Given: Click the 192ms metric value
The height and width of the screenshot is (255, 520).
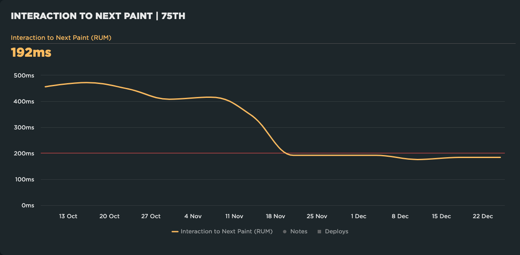Looking at the screenshot, I should coord(30,53).
